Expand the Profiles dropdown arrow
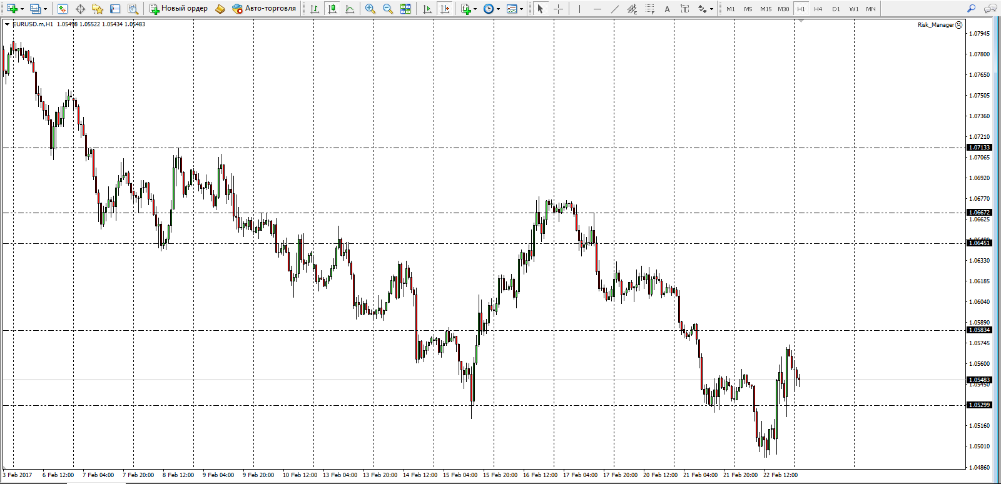 tap(45, 9)
